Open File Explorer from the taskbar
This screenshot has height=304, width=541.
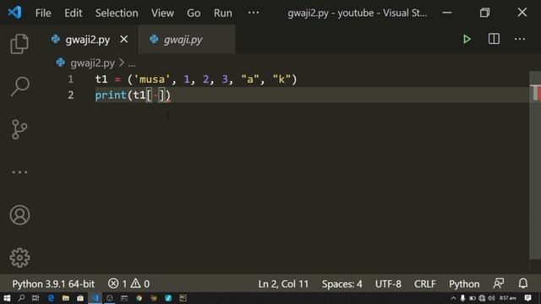pyautogui.click(x=66, y=298)
